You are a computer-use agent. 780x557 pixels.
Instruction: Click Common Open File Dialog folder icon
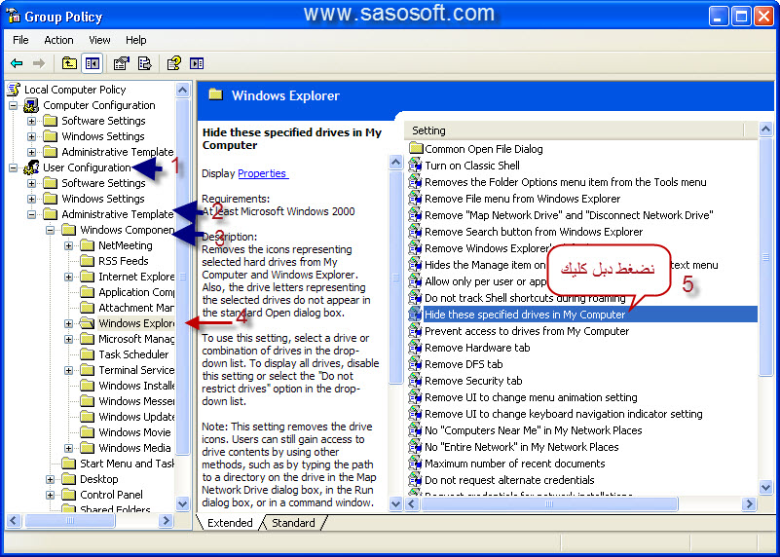[x=416, y=148]
